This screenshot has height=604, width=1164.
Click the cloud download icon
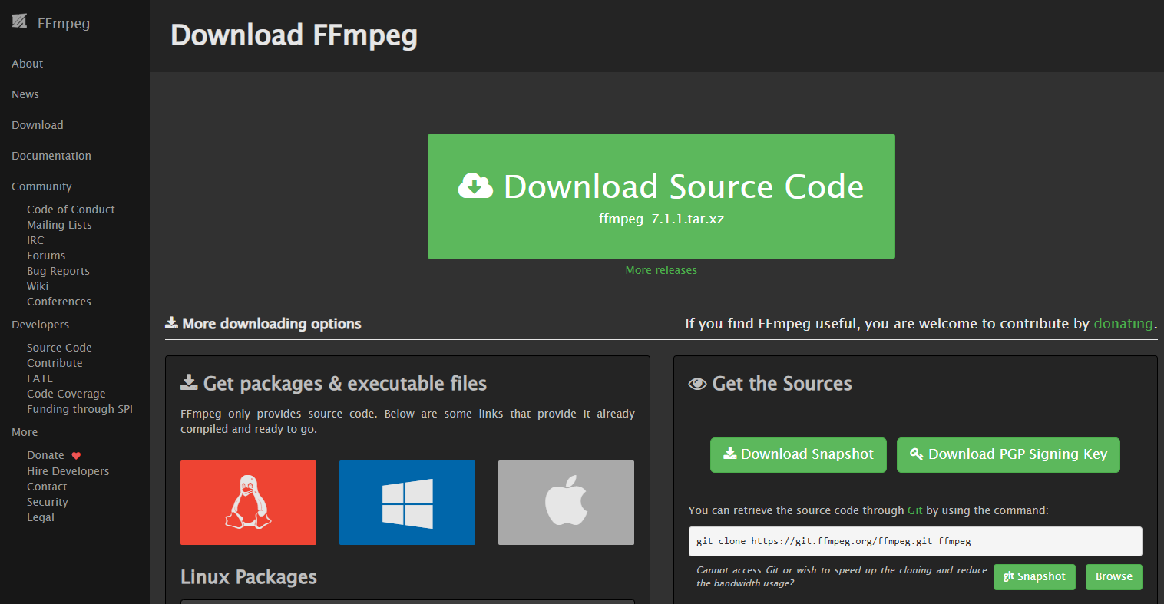(x=475, y=186)
